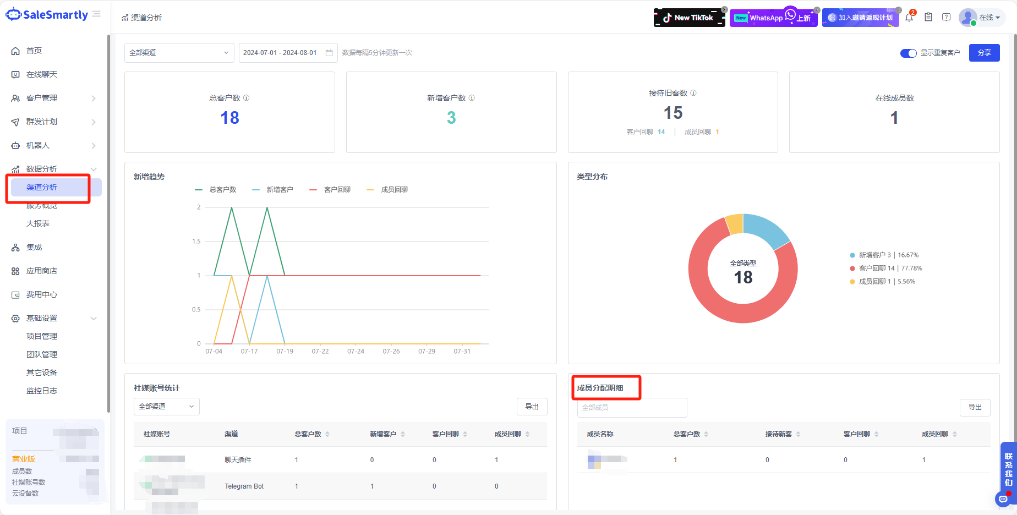Open the clipboard task icon in header
Screen dimensions: 1017x515
[x=928, y=18]
